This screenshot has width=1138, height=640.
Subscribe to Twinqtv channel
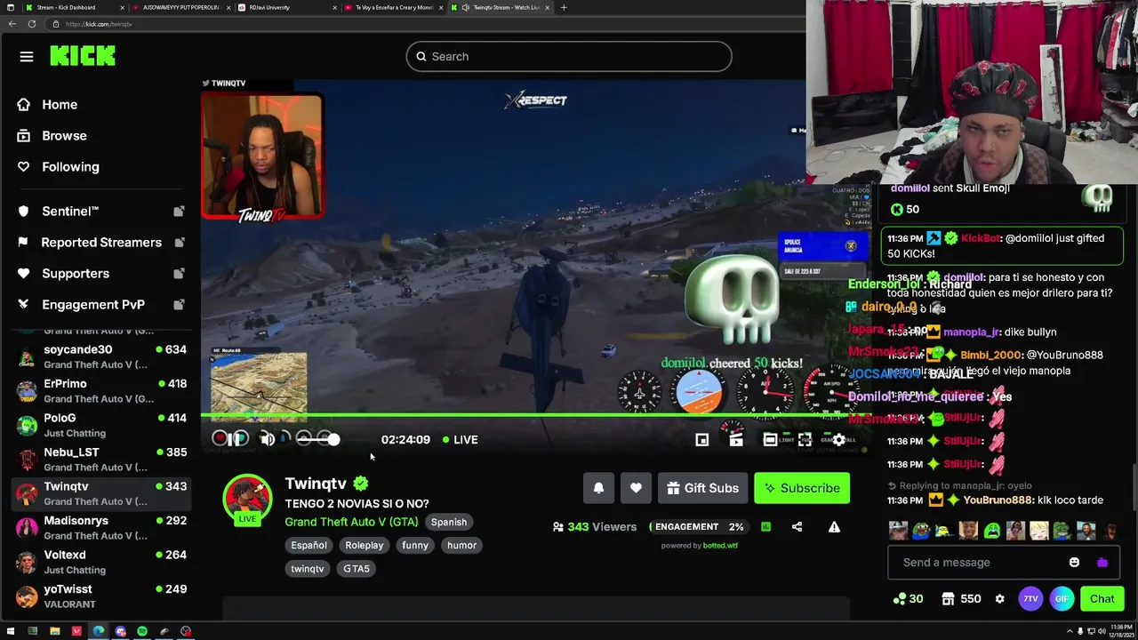click(802, 488)
